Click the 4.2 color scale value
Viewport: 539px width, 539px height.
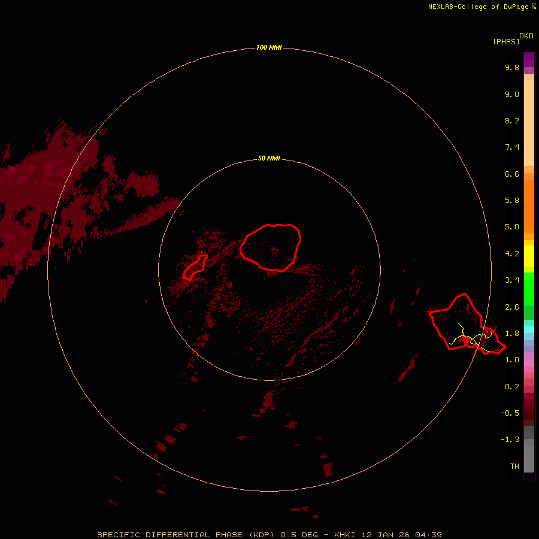pos(512,254)
